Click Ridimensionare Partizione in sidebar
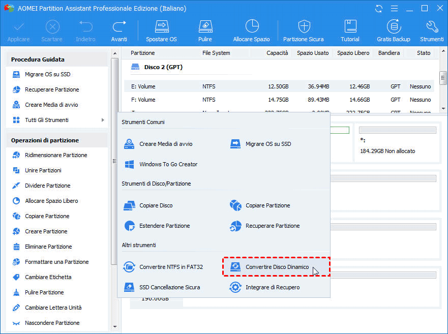The width and height of the screenshot is (448, 334). click(56, 155)
